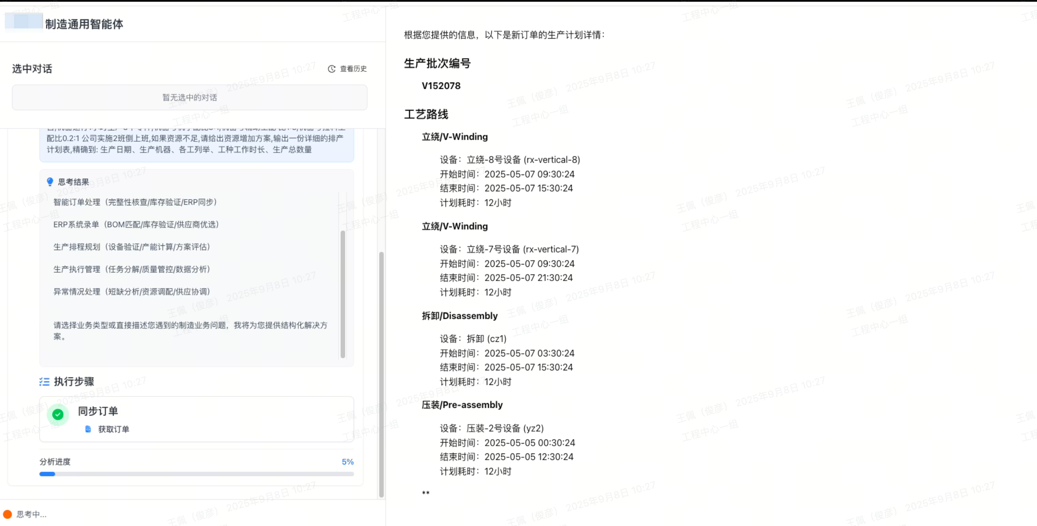Image resolution: width=1037 pixels, height=526 pixels.
Task: Select 智能订单处理 option
Action: [135, 202]
